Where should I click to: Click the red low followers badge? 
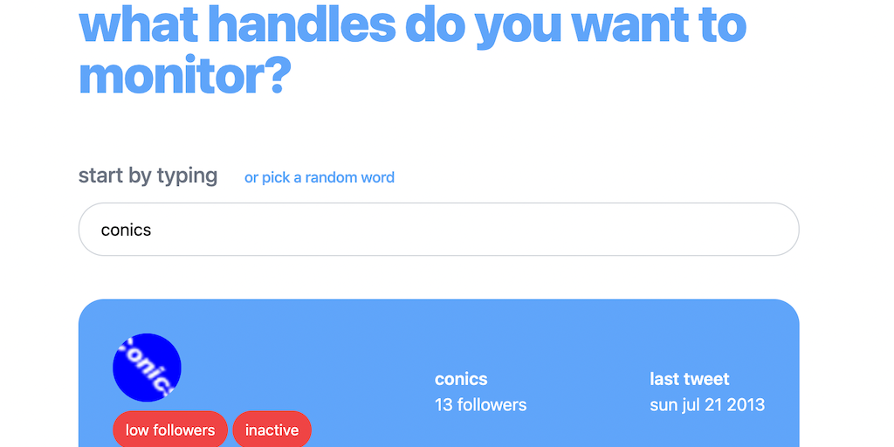(170, 430)
